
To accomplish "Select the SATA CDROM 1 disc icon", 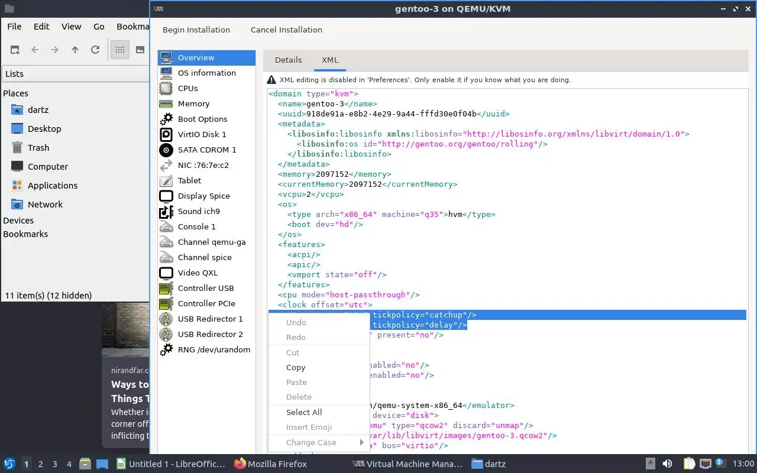I will click(x=167, y=150).
